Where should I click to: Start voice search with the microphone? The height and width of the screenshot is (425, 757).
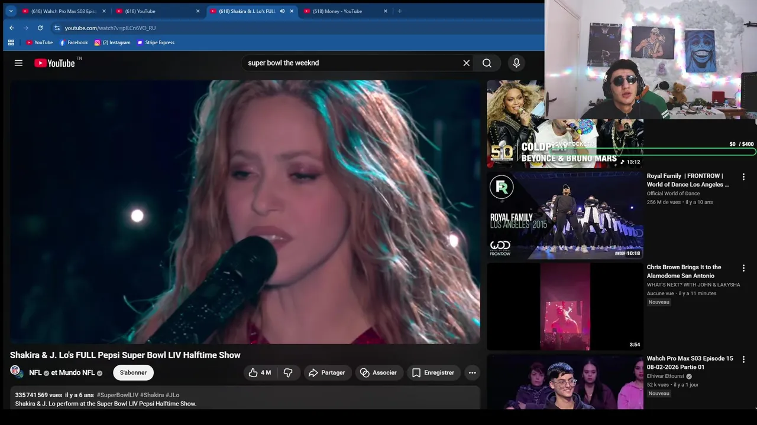click(516, 63)
